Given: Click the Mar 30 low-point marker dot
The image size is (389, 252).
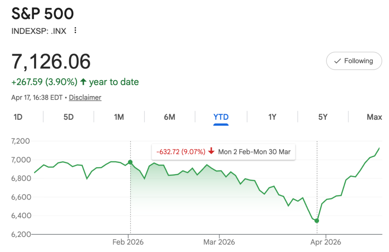Looking at the screenshot, I should point(317,221).
